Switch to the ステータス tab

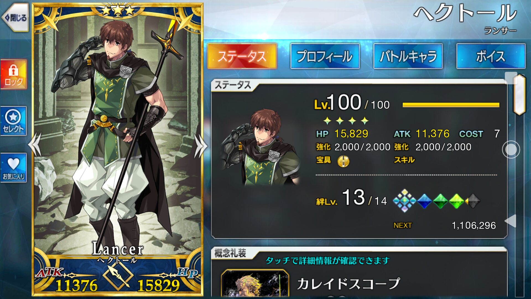(x=242, y=56)
